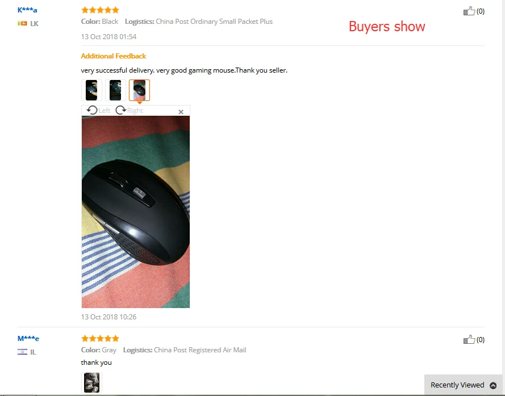
Task: Rotate the enlarged photo left
Action: pos(98,110)
